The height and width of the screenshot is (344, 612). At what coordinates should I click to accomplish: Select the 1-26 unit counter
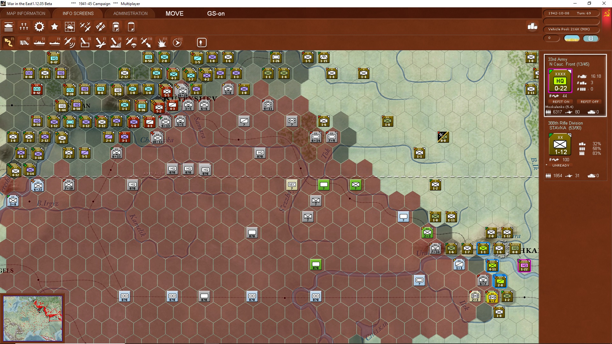pos(276,57)
